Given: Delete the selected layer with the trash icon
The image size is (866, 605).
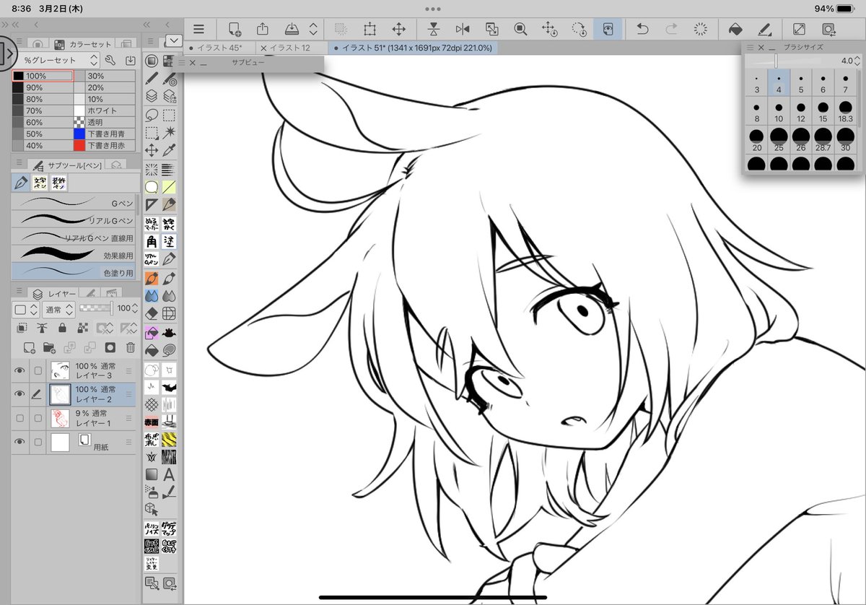Looking at the screenshot, I should click(x=130, y=347).
